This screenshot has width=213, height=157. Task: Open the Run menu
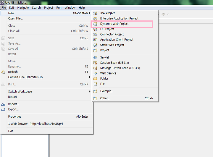[59, 8]
